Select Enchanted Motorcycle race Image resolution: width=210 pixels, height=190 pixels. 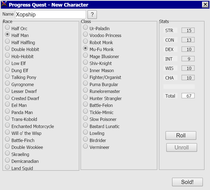click(7, 125)
